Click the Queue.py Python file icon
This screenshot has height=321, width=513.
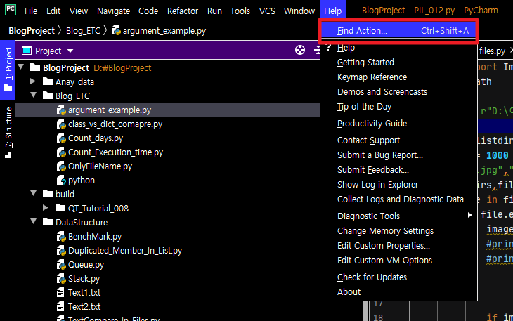tap(61, 265)
